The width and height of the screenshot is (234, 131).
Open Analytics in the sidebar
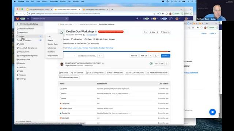point(23,67)
